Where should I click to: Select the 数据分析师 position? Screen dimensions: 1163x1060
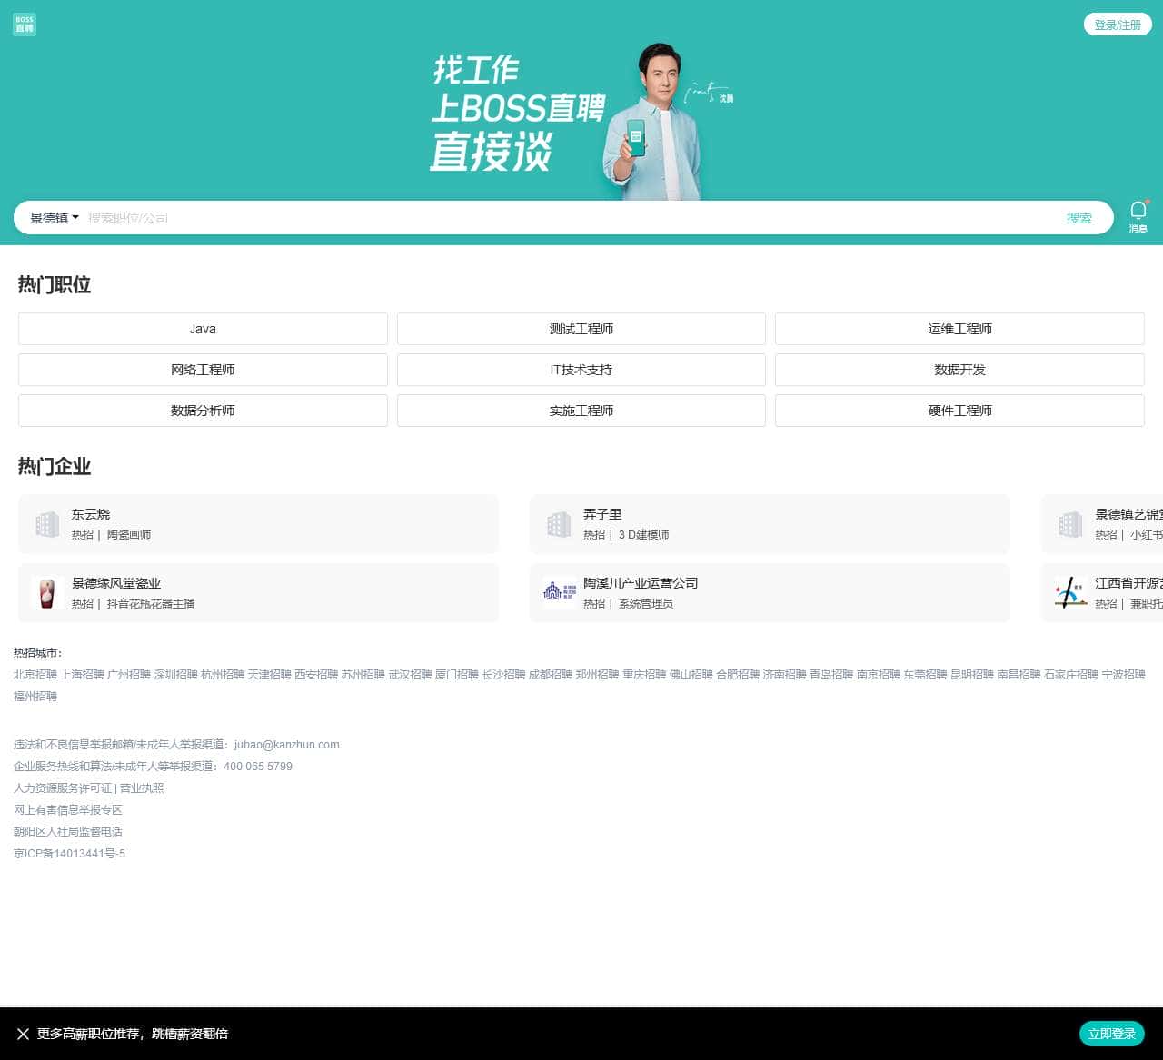tap(203, 411)
